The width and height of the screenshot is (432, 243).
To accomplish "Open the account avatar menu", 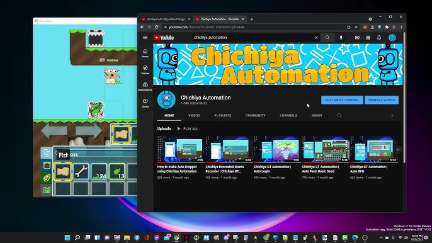I will 392,38.
